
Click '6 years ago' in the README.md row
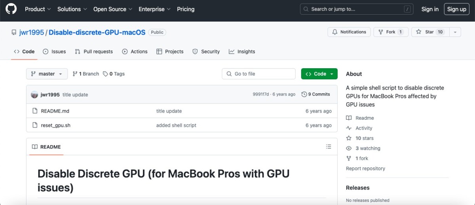[x=319, y=111]
